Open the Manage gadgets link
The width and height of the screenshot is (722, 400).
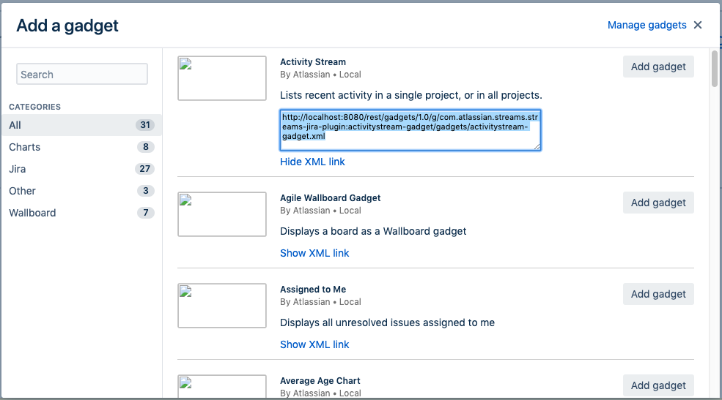tap(647, 25)
